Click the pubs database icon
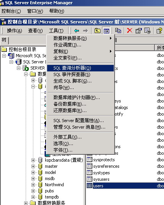 pos(40,191)
